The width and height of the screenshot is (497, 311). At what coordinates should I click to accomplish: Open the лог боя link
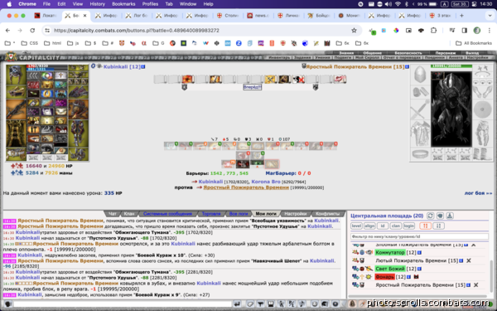click(478, 193)
